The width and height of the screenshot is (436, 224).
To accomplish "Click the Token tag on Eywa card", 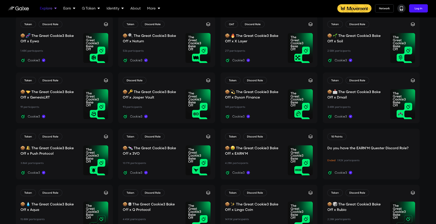I will [28, 24].
